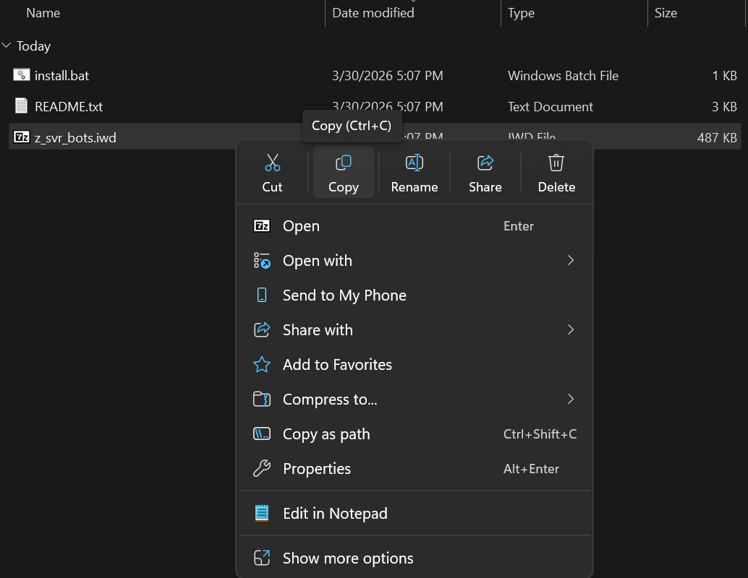748x578 pixels.
Task: Click the Text Document type cell
Action: 550,106
